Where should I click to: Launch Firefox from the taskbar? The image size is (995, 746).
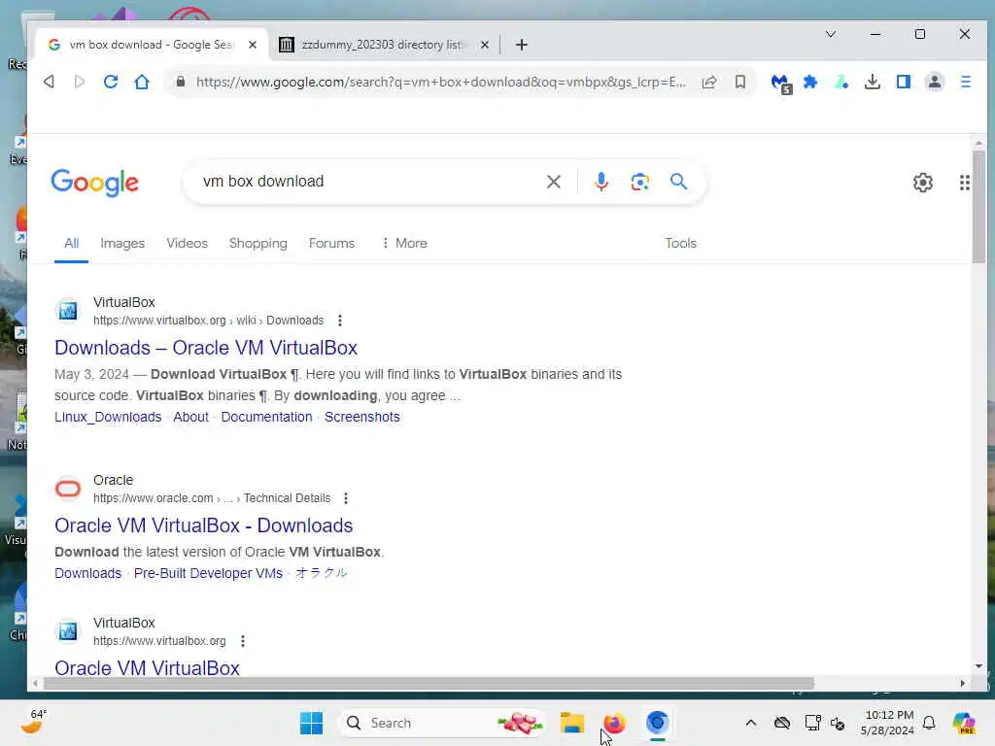(x=614, y=723)
